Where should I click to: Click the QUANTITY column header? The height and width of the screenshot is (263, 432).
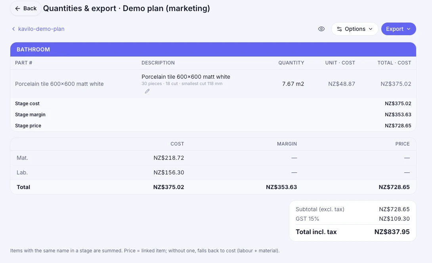tap(291, 63)
